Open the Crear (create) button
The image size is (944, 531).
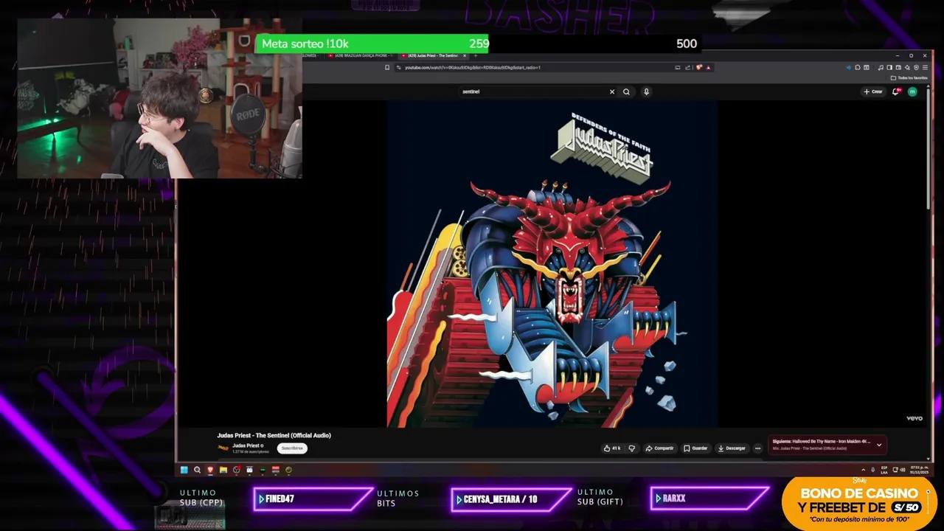873,91
